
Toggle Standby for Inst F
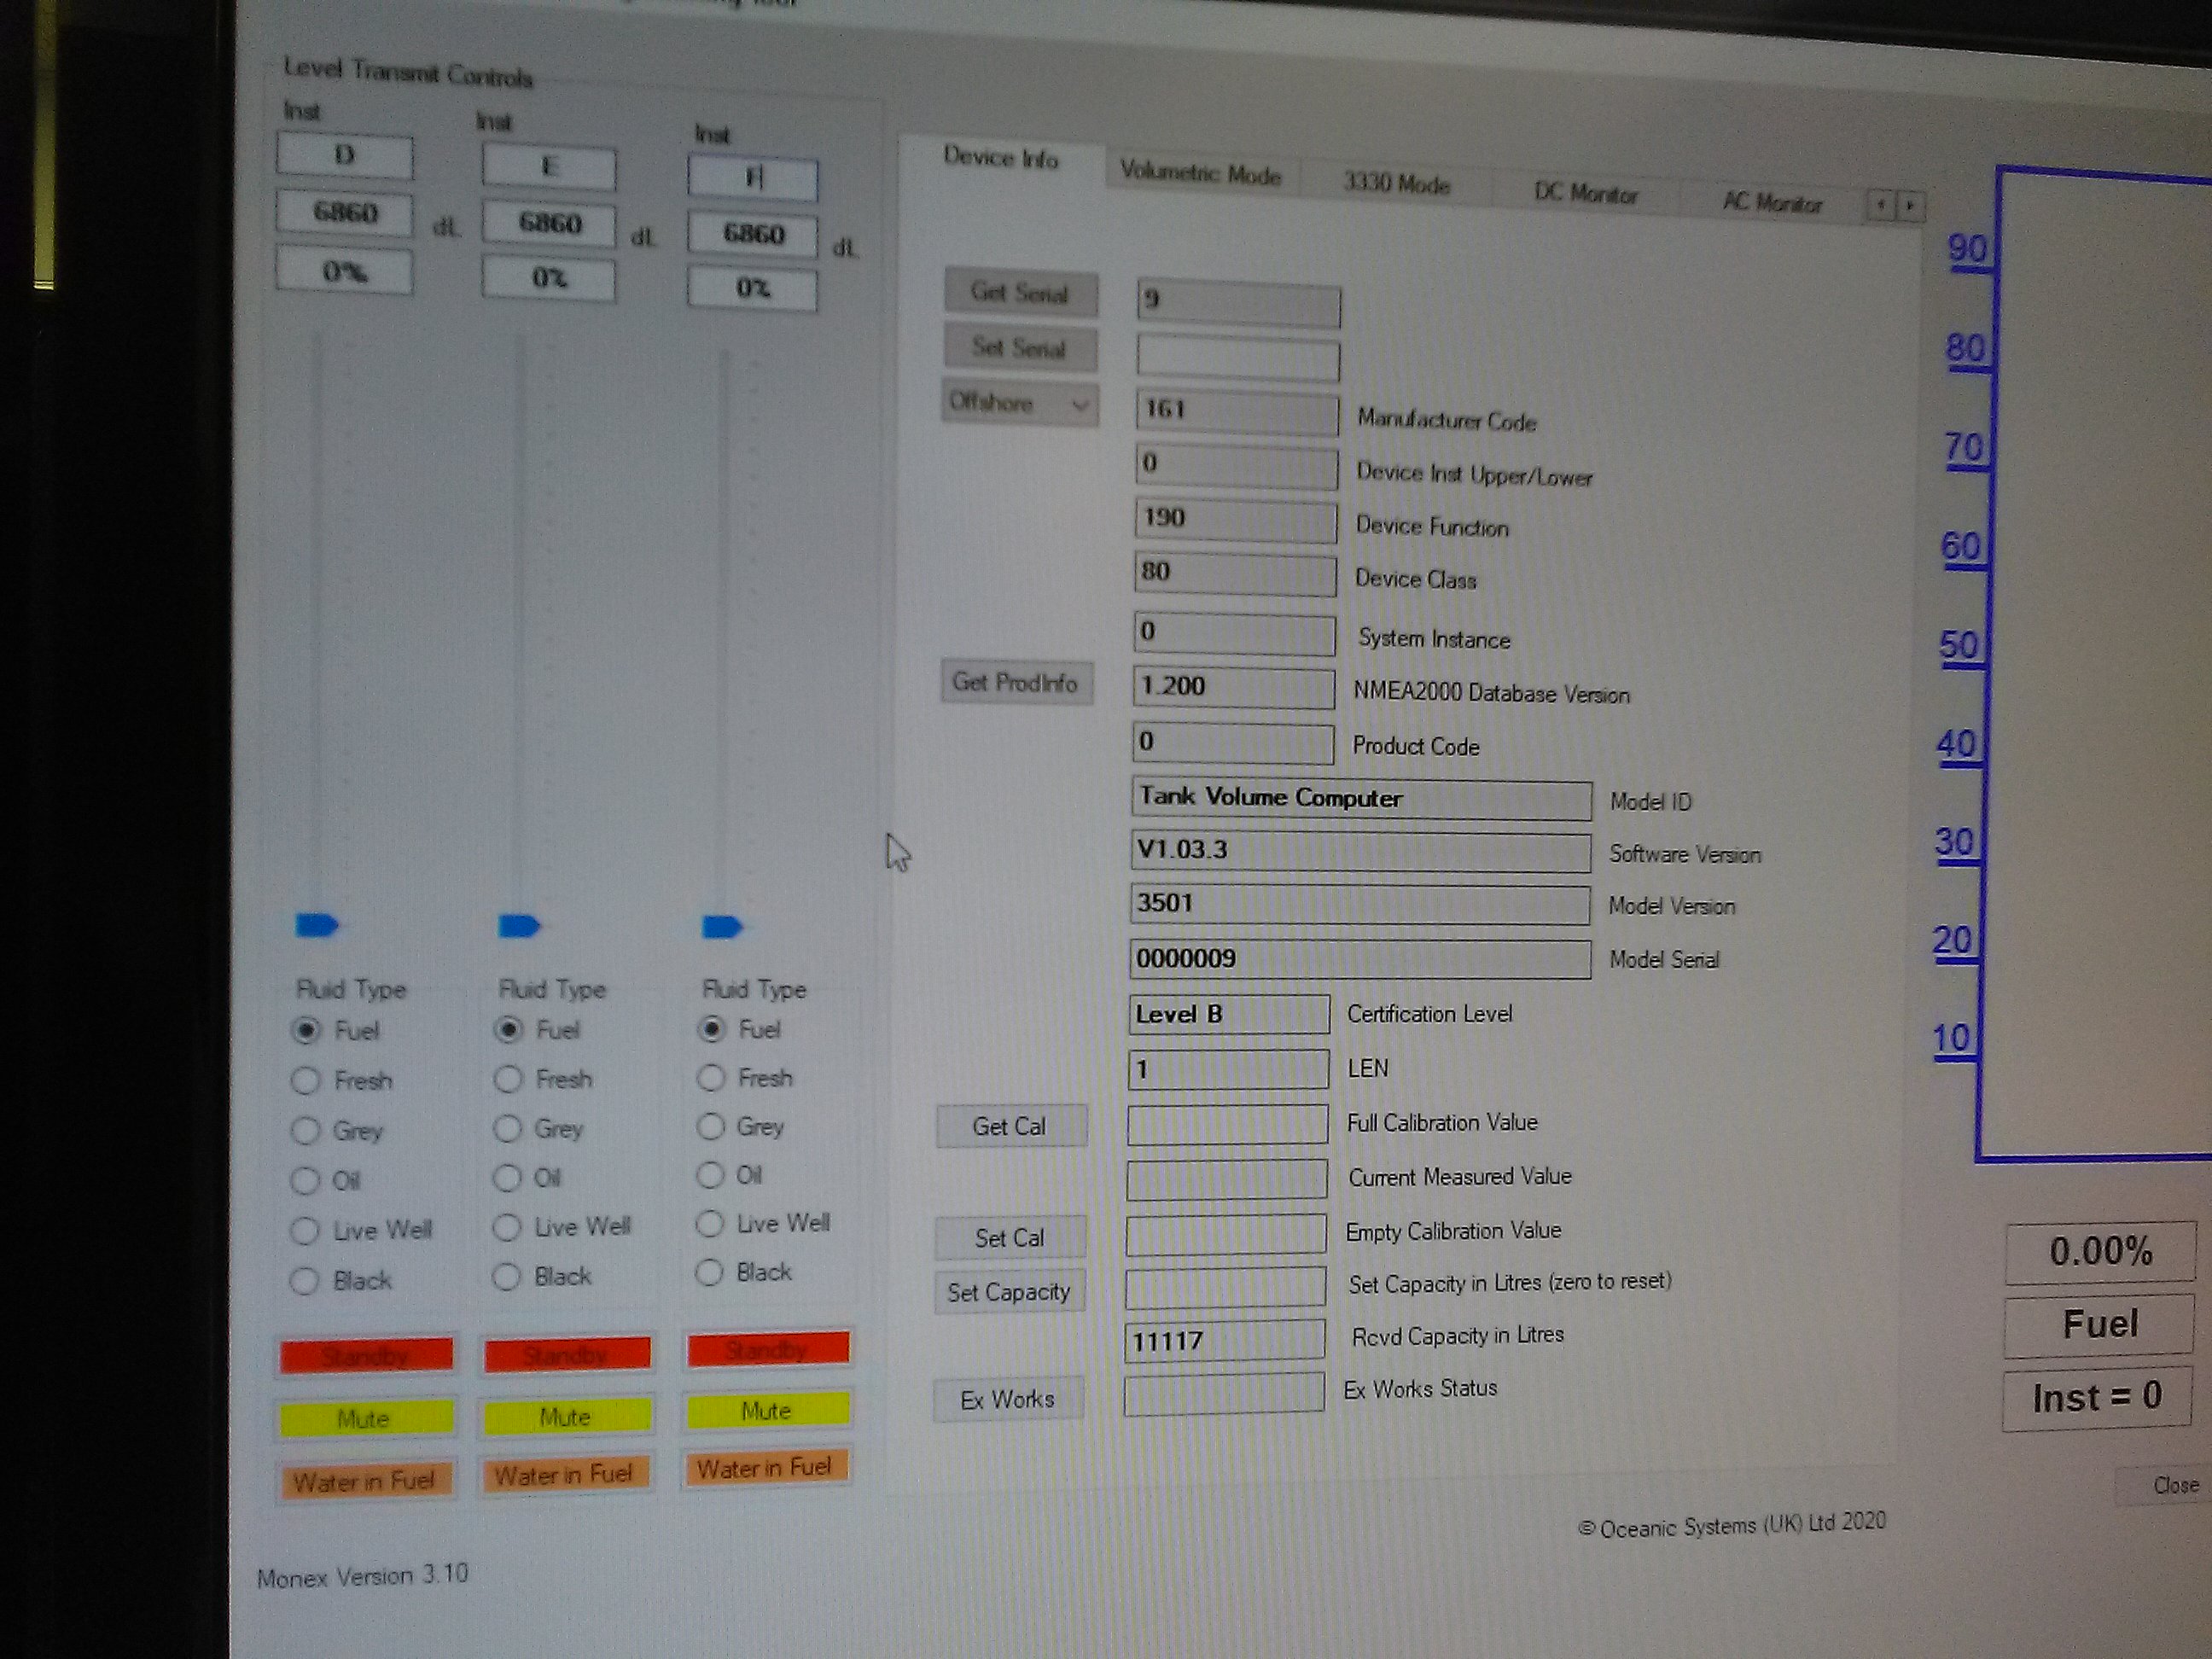[x=767, y=1348]
